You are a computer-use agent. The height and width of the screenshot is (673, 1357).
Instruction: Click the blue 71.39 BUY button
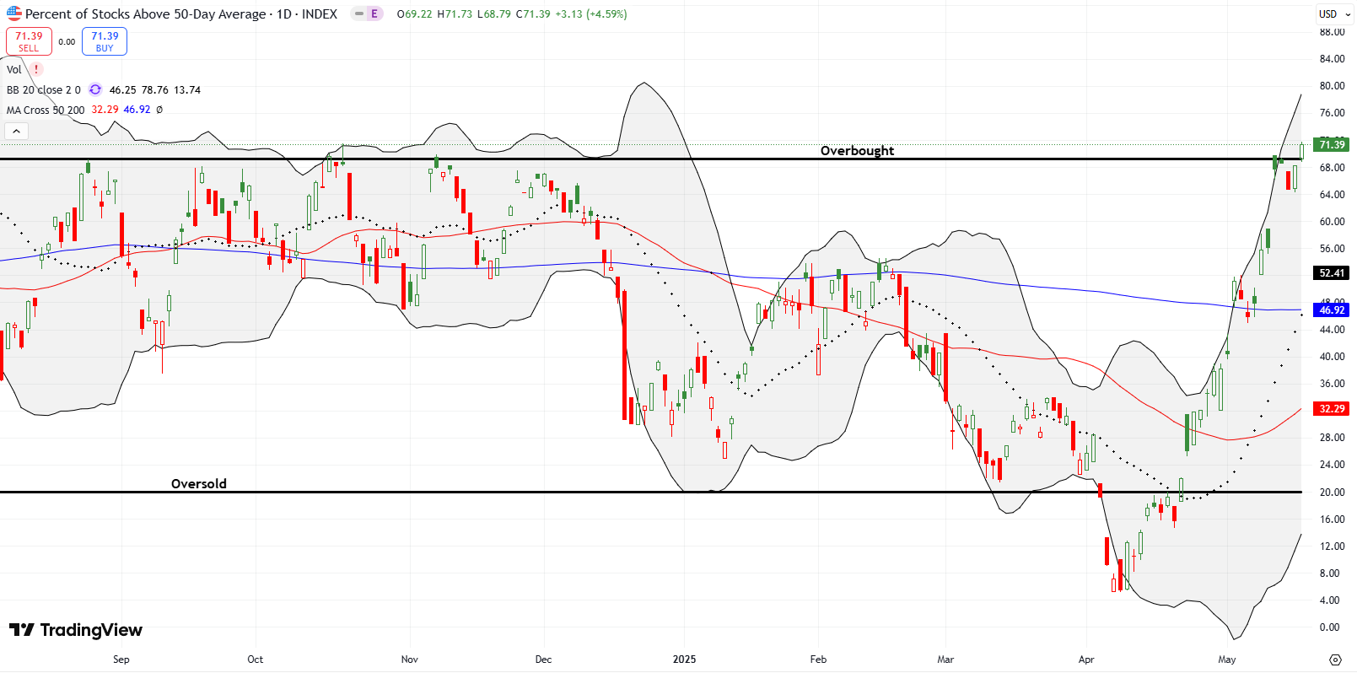pos(105,41)
